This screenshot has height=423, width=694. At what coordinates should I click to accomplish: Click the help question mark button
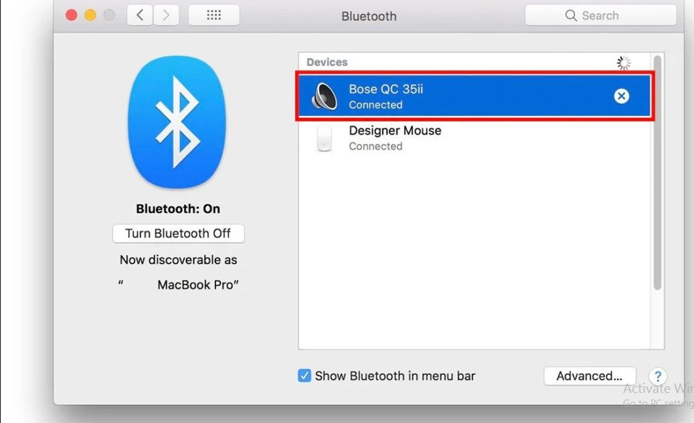click(658, 376)
